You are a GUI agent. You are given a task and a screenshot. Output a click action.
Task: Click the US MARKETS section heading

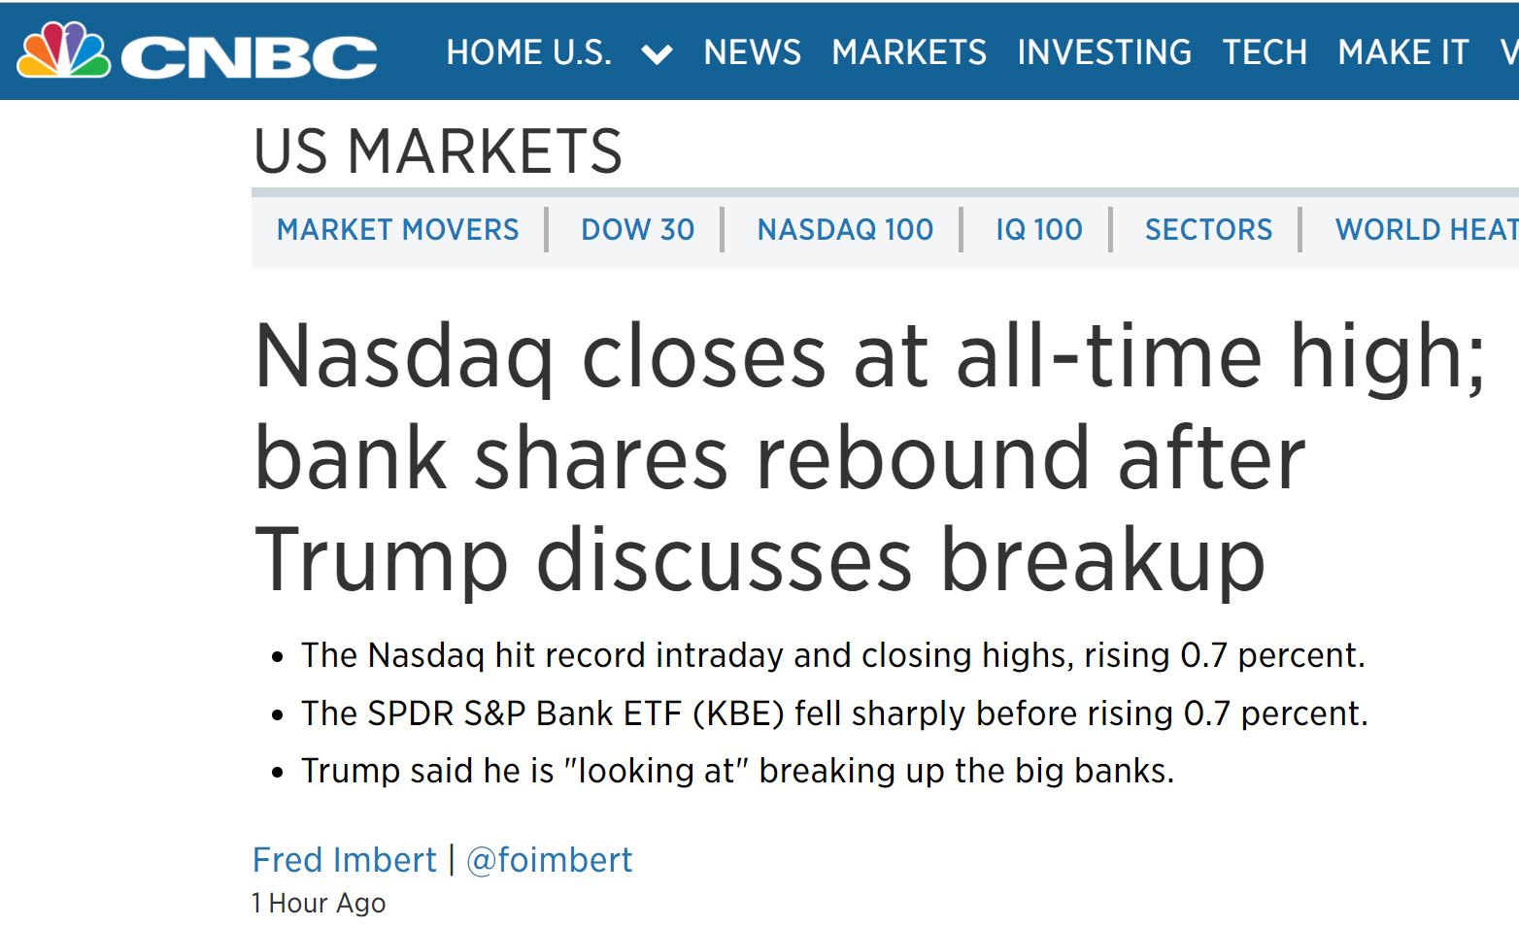pos(438,152)
